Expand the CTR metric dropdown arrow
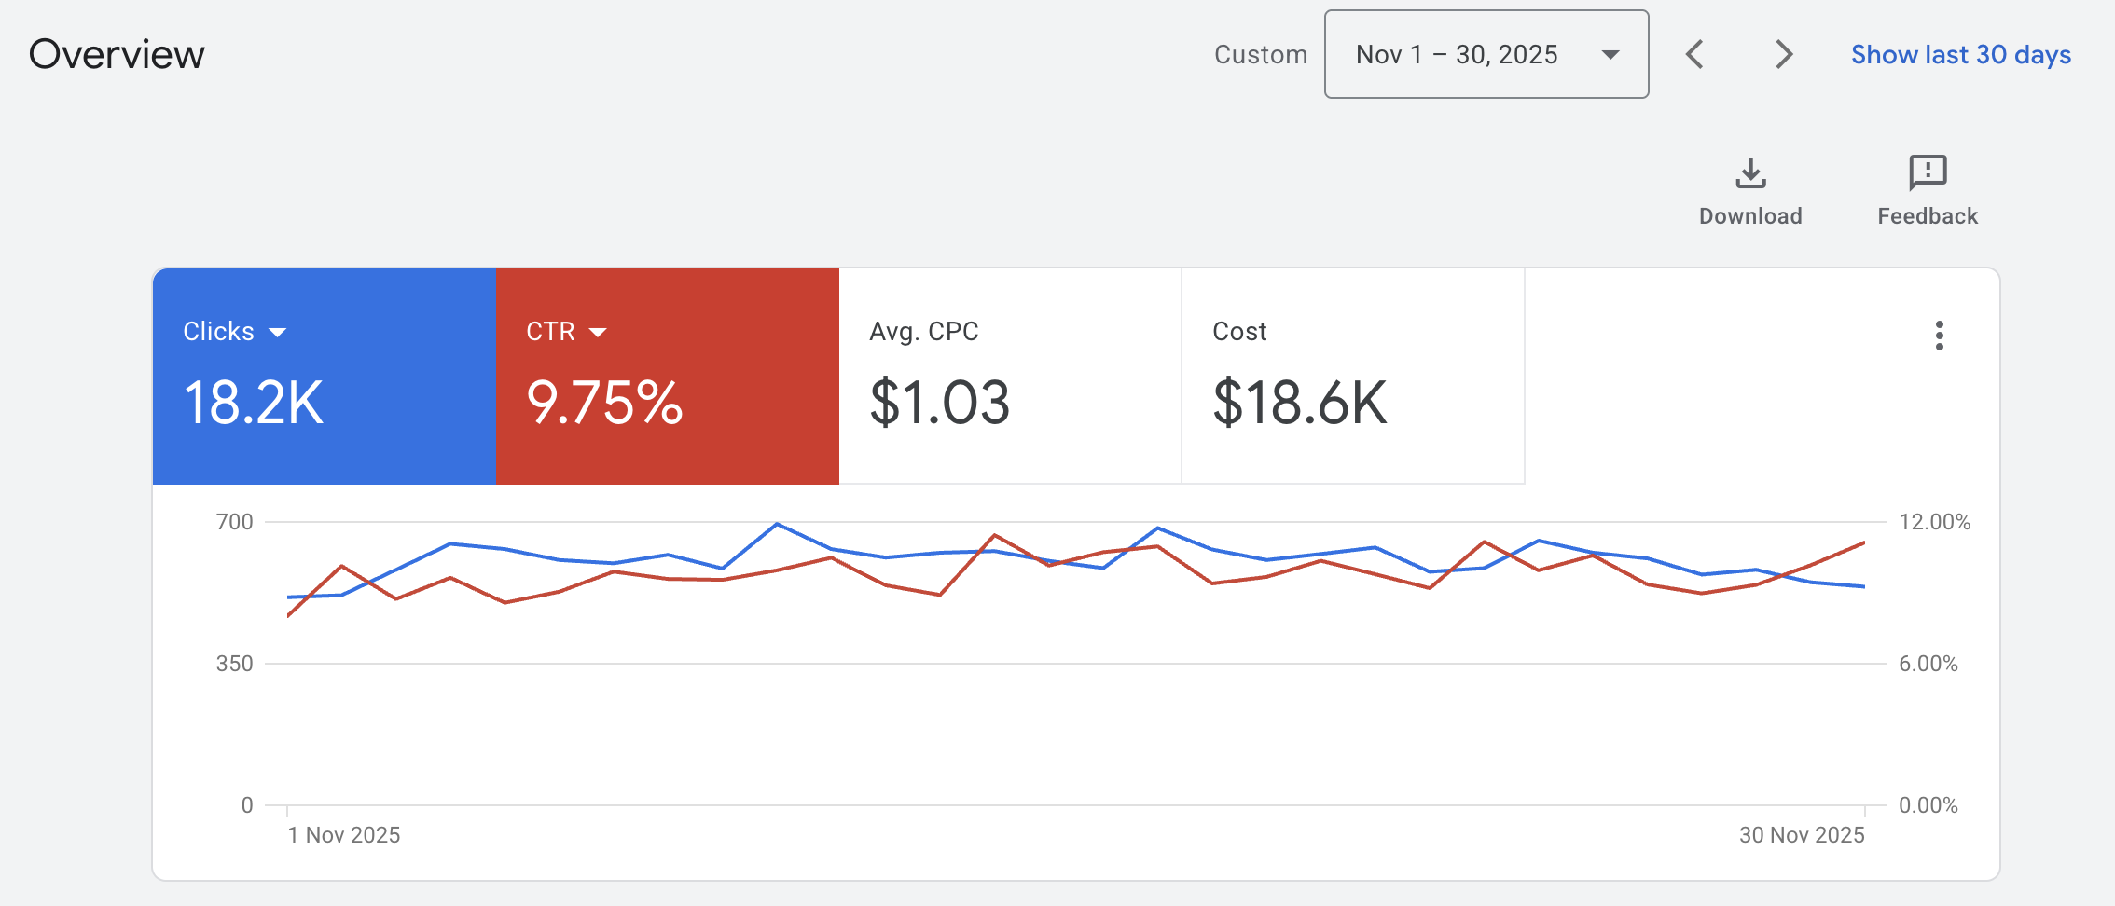 598,333
